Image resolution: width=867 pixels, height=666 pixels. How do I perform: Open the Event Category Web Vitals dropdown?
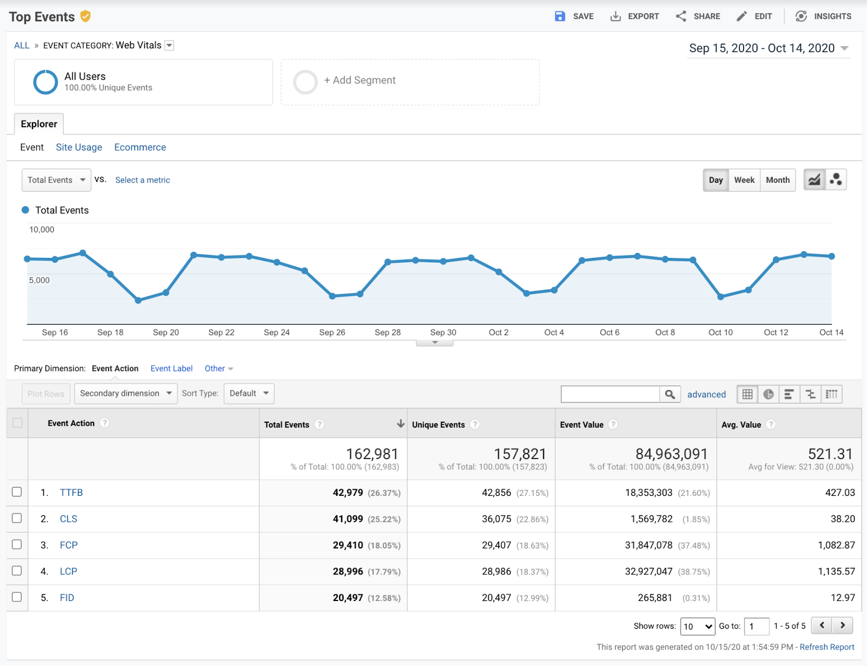point(169,46)
